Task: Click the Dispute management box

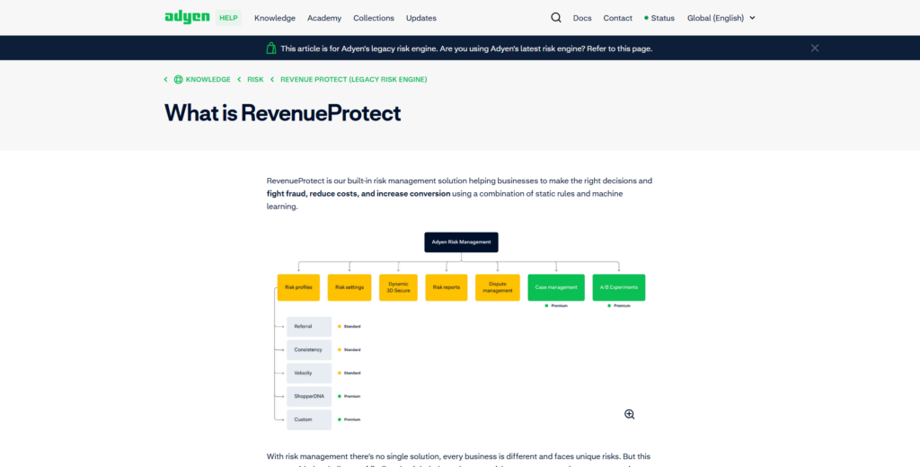Action: point(498,287)
